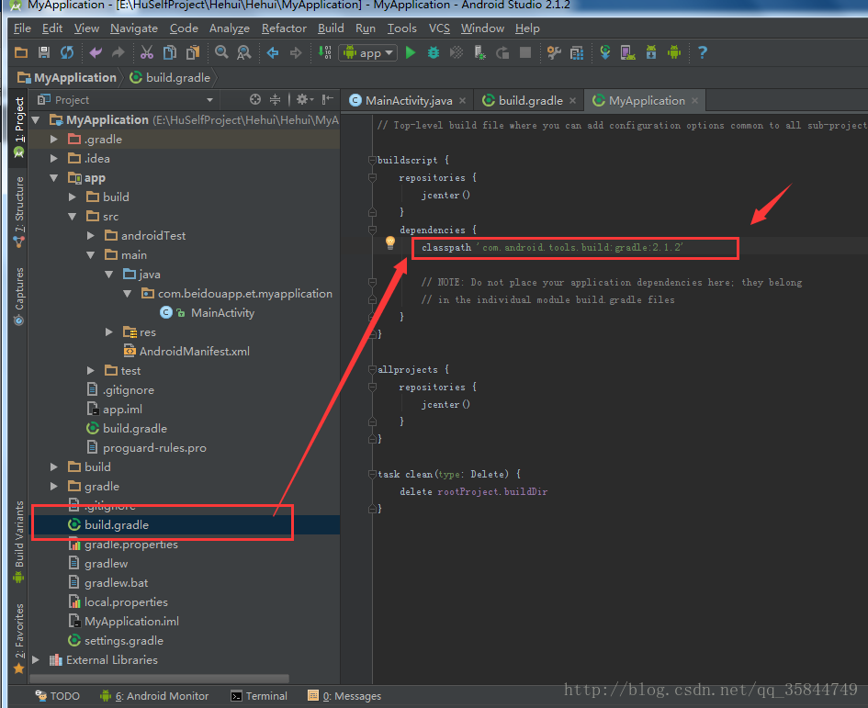Hide the Project panel icon

pyautogui.click(x=328, y=100)
